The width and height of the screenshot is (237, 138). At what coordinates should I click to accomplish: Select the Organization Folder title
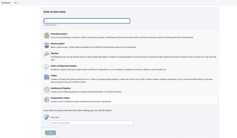60,98
